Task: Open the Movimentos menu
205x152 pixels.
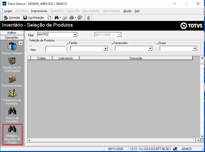Action: coord(91,11)
